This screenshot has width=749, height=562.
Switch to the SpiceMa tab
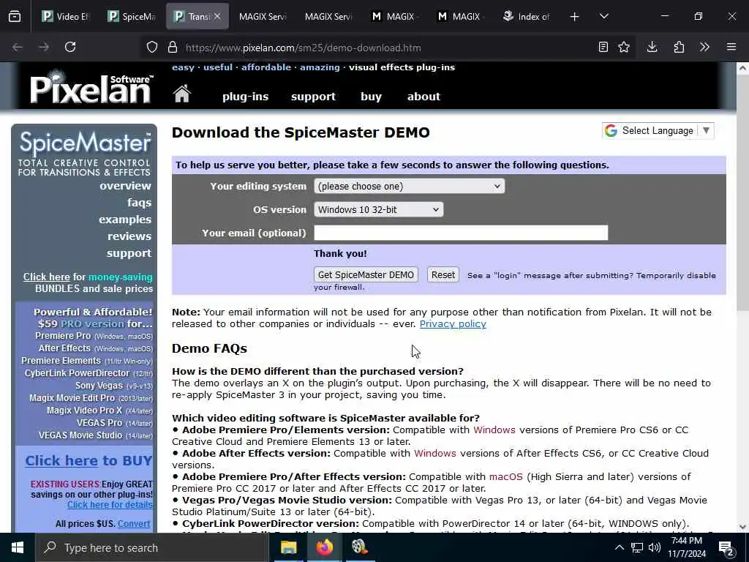[132, 16]
